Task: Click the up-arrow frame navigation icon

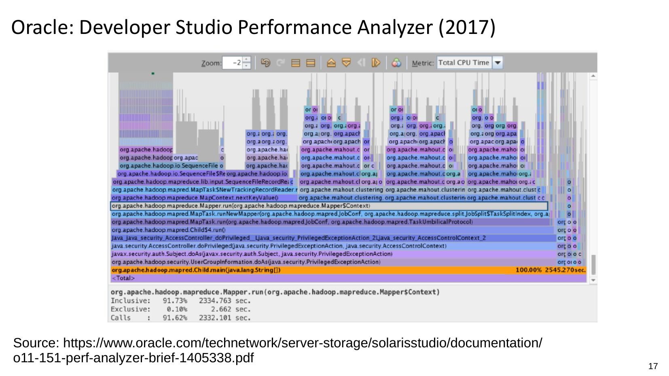Action: [331, 63]
